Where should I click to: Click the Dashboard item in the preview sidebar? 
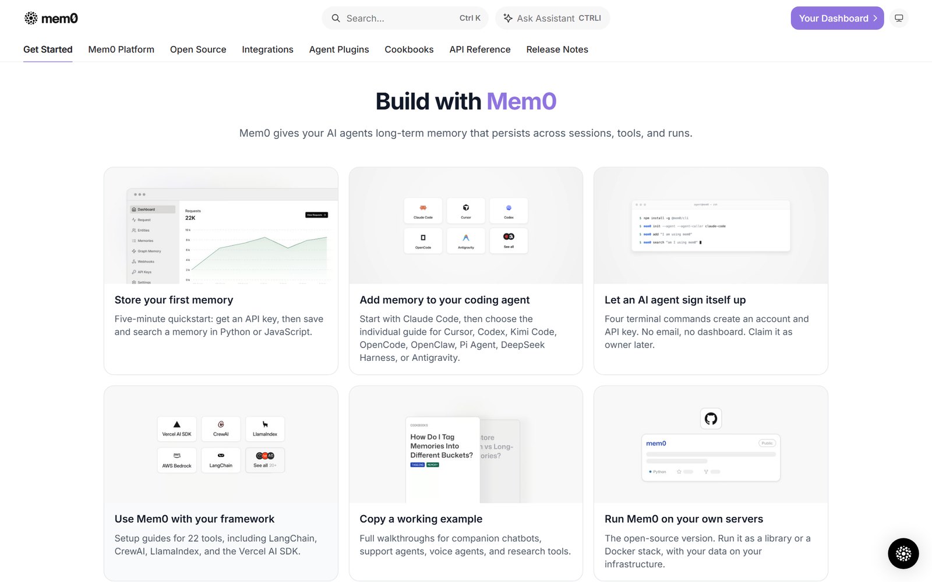coord(153,210)
